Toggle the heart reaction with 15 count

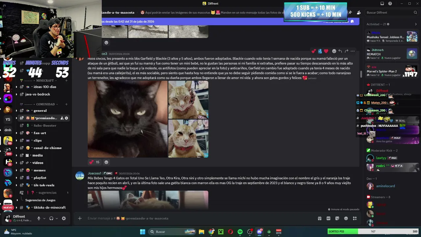(x=94, y=162)
